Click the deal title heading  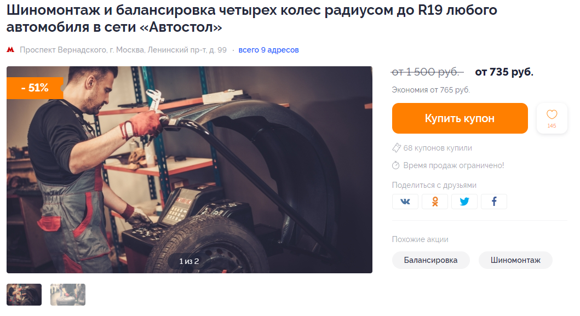(x=251, y=19)
